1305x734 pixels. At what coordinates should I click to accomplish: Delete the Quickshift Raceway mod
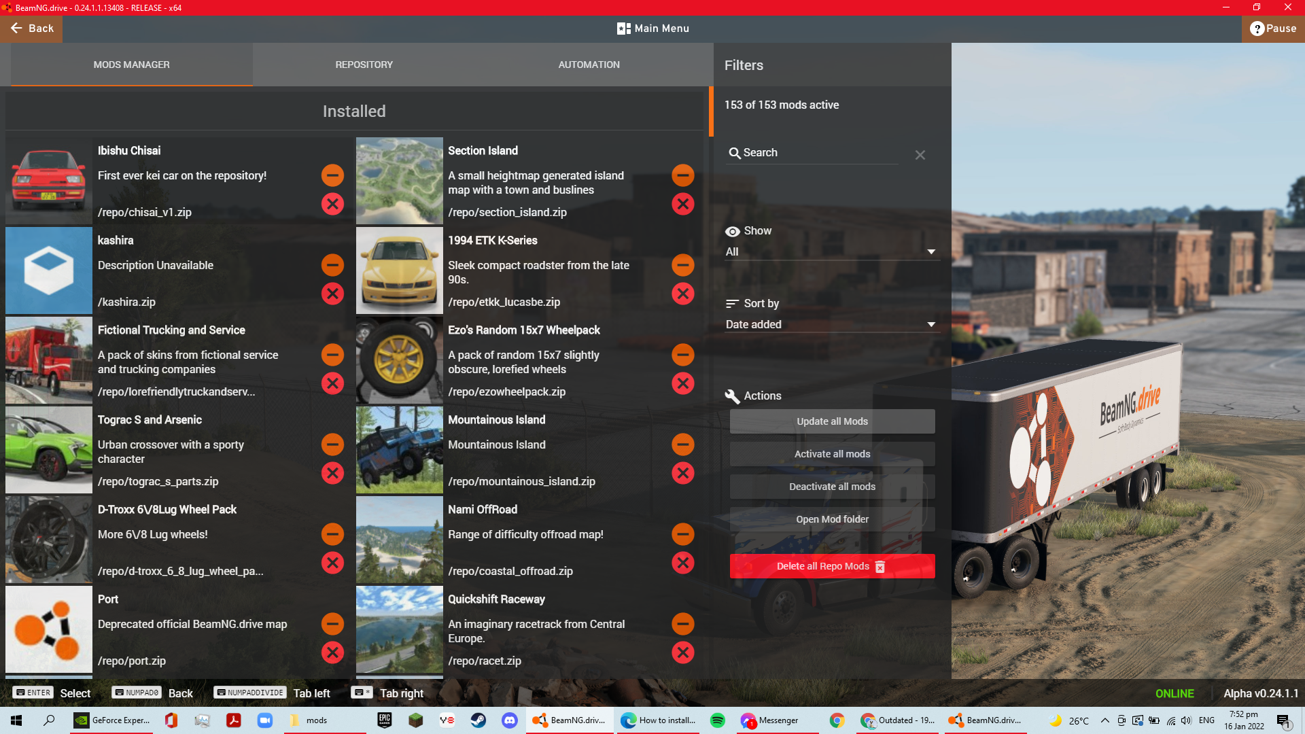click(x=683, y=652)
